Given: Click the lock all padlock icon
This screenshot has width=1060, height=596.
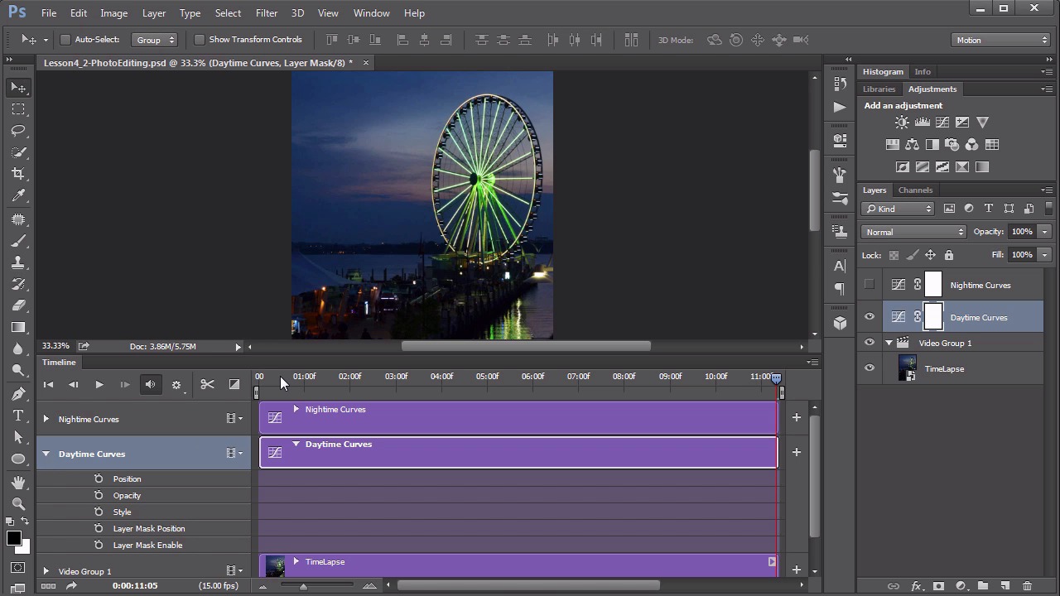Looking at the screenshot, I should [949, 255].
